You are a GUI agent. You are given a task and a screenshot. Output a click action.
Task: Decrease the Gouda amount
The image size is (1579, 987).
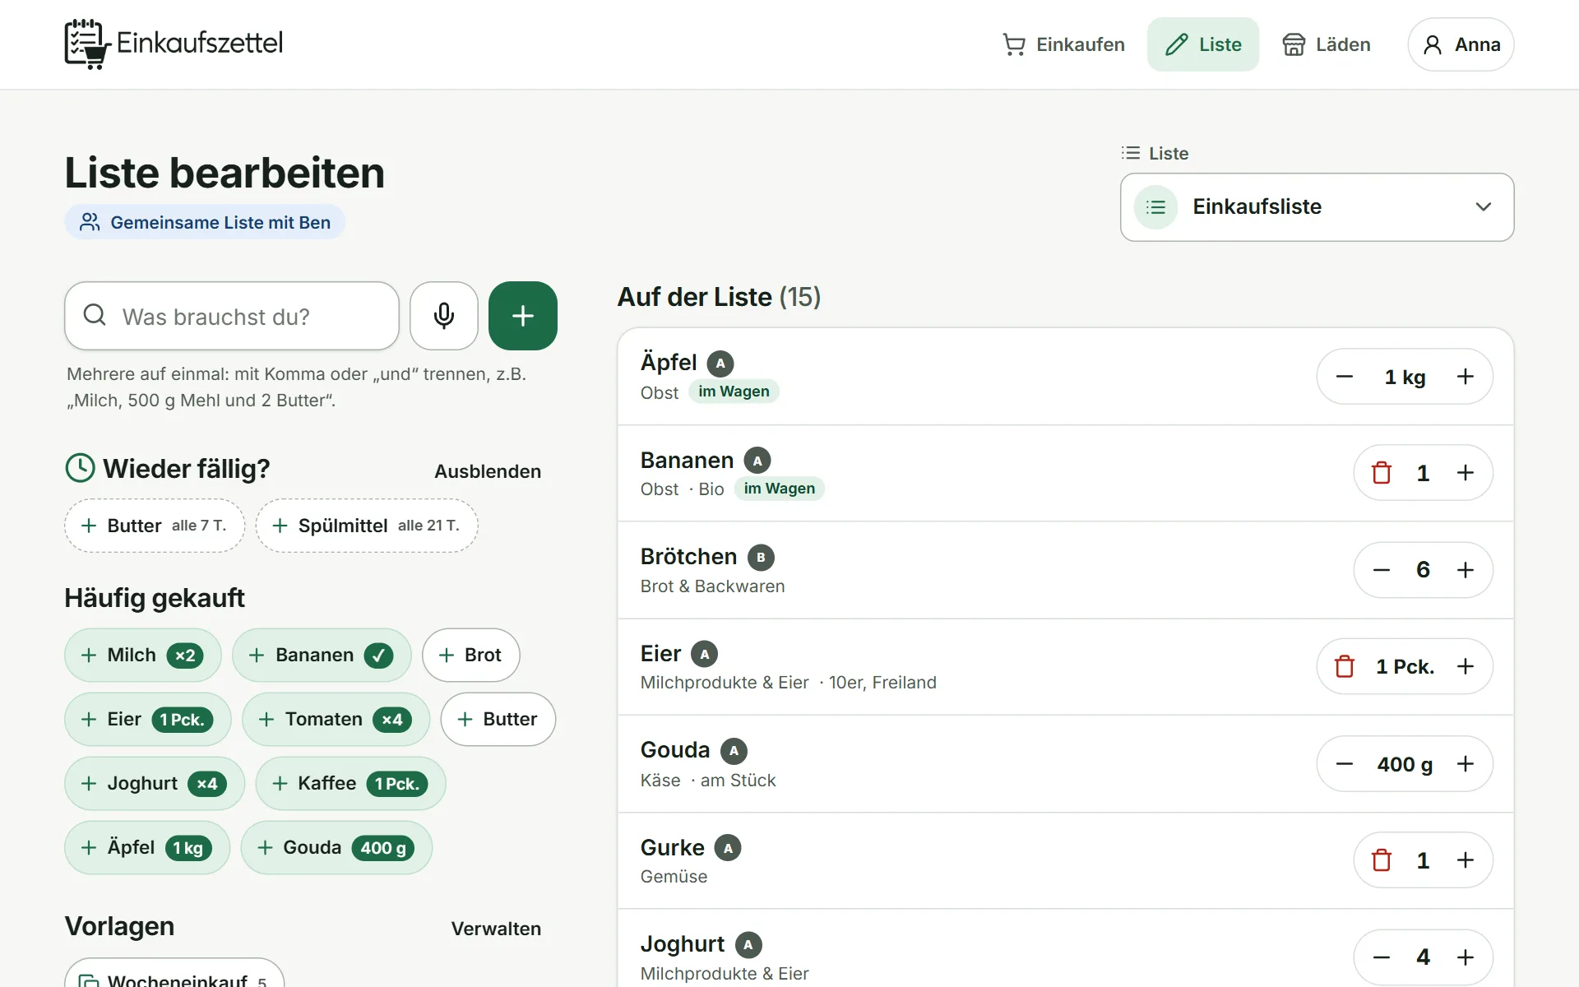pos(1345,764)
